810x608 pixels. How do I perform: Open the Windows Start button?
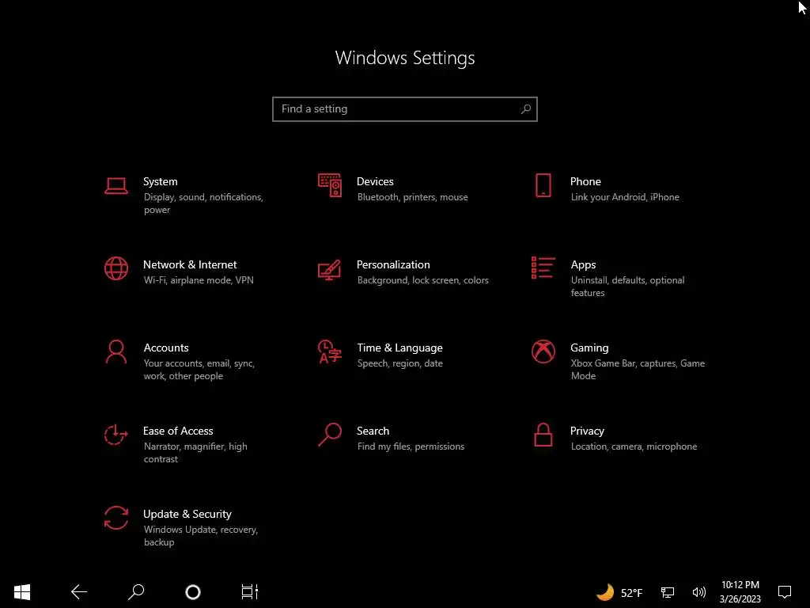pos(22,592)
